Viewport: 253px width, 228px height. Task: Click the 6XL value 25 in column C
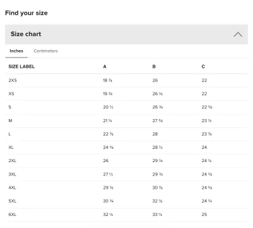pyautogui.click(x=204, y=215)
